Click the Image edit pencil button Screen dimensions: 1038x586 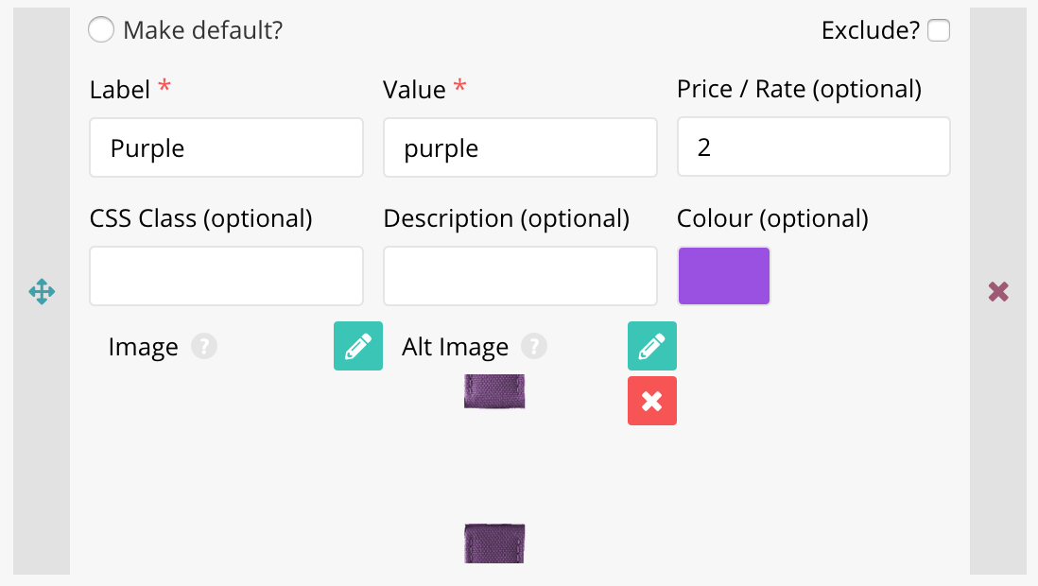tap(358, 346)
